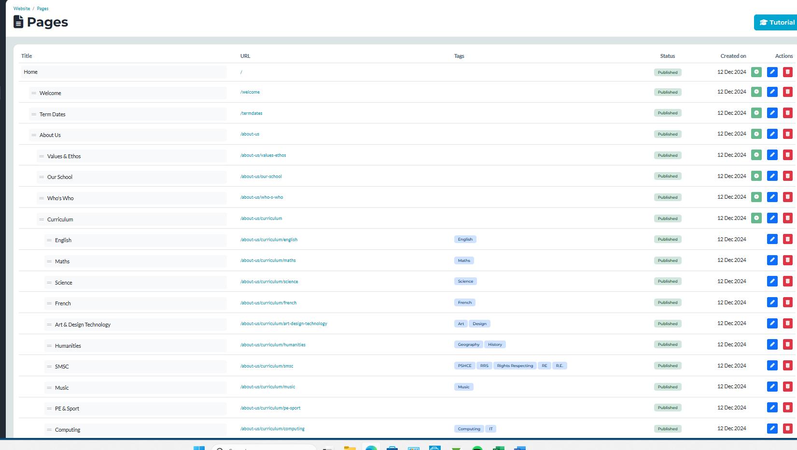This screenshot has width=797, height=450.
Task: Click the English tag badge in Tags column
Action: (465, 239)
